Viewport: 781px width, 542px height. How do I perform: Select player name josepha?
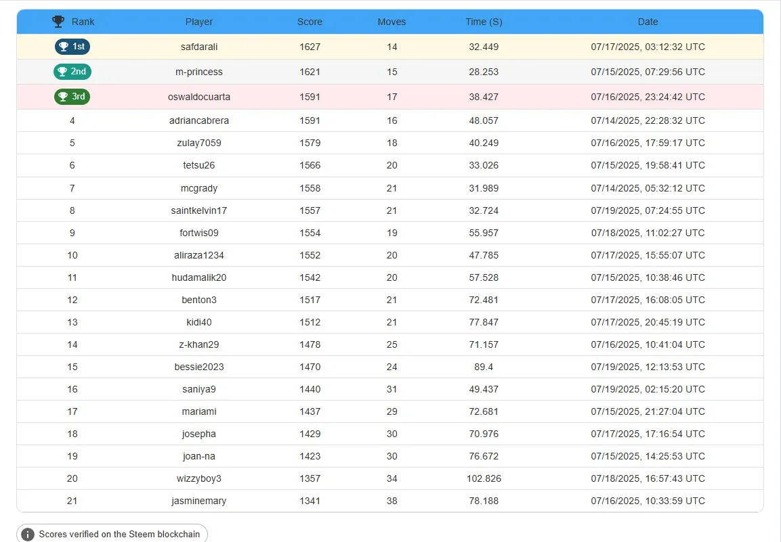pyautogui.click(x=198, y=434)
